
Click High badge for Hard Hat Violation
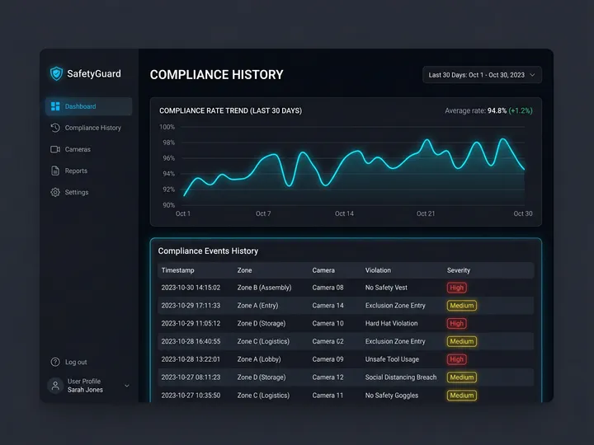tap(456, 324)
